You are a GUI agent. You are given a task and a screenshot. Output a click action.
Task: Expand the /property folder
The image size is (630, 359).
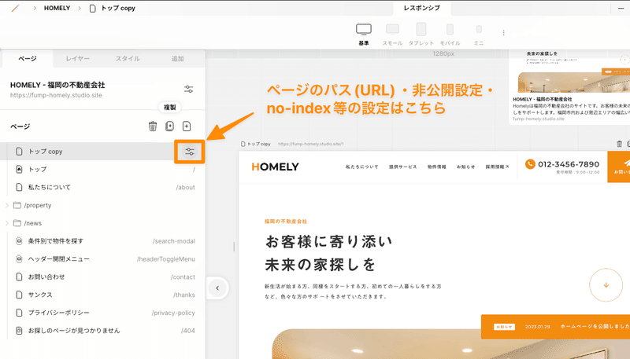pos(7,205)
